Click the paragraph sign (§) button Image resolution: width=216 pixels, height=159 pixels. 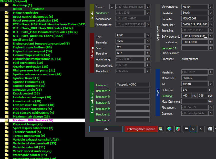[x=201, y=129]
